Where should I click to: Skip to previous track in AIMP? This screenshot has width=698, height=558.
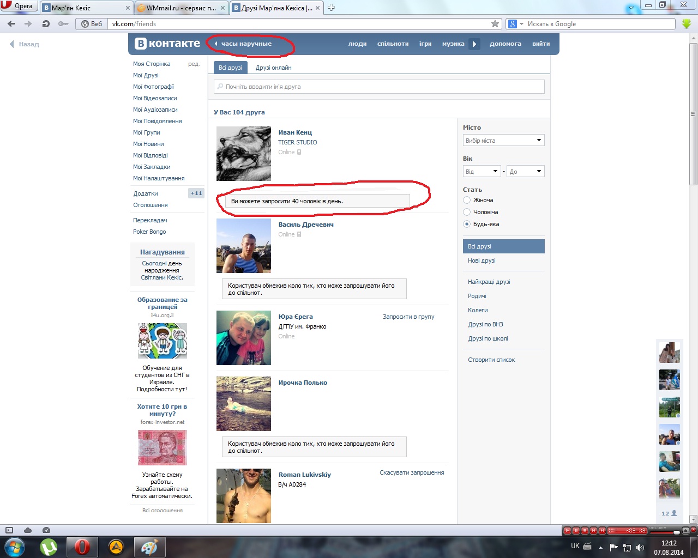pos(593,531)
